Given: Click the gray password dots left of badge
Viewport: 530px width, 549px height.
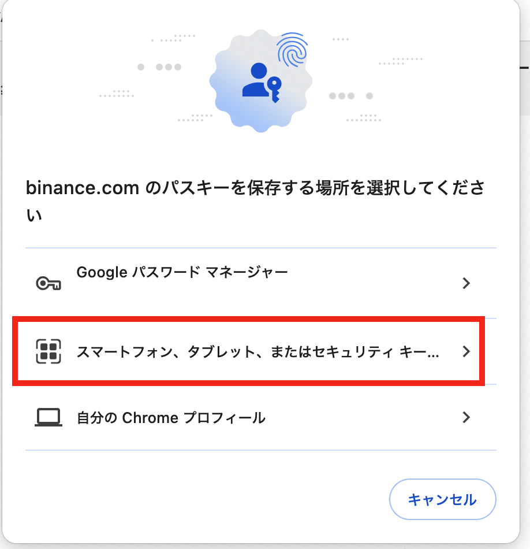Looking at the screenshot, I should [x=159, y=67].
